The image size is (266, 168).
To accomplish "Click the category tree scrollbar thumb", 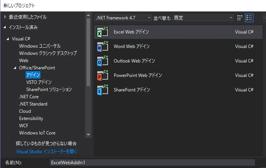I will click(x=88, y=52).
